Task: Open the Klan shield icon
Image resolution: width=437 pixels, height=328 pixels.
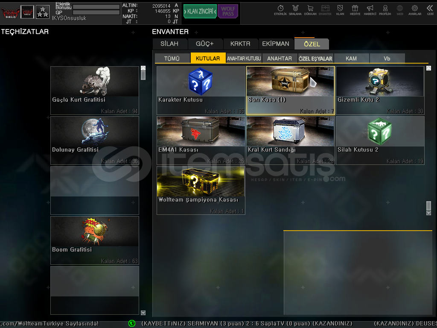Action: tap(340, 10)
